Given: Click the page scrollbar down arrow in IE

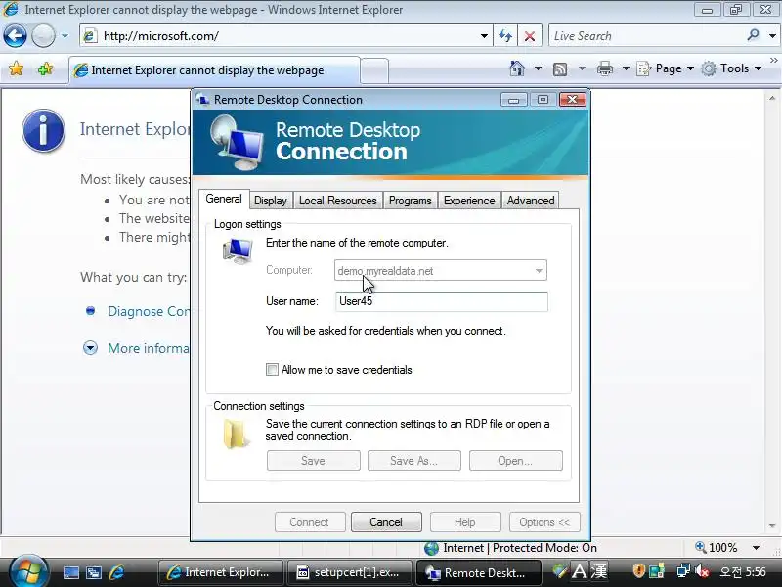Looking at the screenshot, I should coord(772,526).
